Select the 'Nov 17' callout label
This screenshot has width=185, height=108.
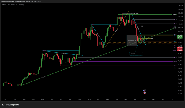136,54
